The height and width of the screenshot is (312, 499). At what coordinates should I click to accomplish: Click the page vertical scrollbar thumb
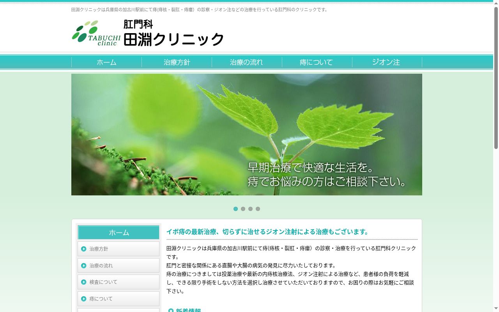pos(496,78)
